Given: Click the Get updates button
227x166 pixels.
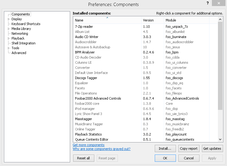Looking at the screenshot, I should (212, 148).
